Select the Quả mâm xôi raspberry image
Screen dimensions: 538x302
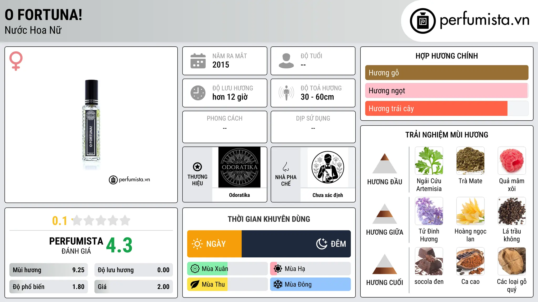tap(512, 161)
